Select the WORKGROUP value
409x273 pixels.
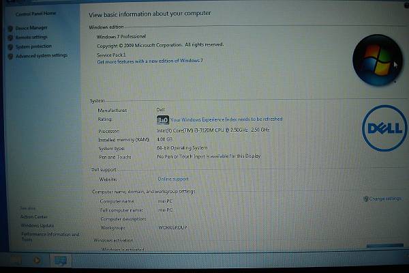[x=172, y=227]
